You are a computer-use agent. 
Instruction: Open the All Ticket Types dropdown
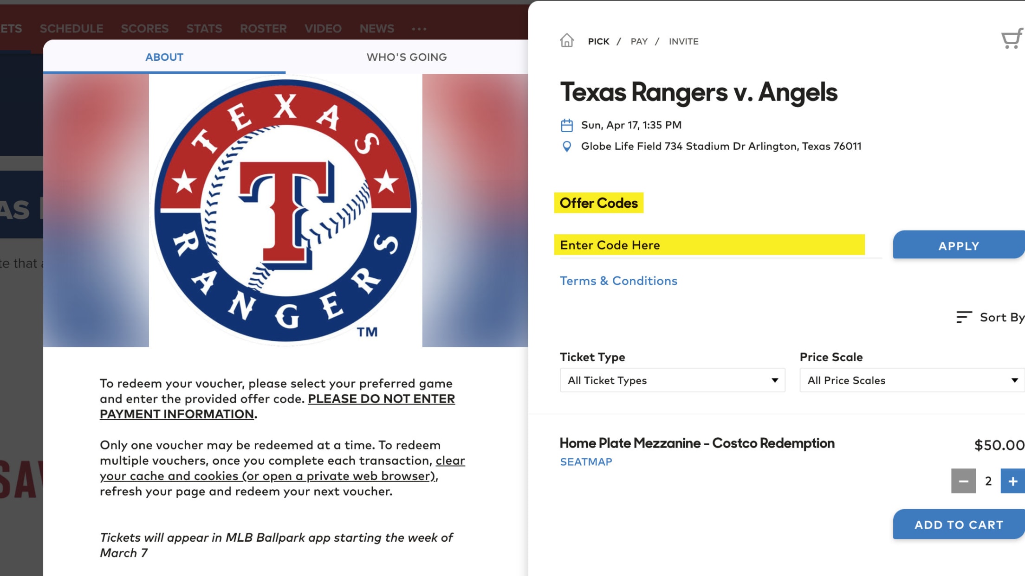(672, 380)
